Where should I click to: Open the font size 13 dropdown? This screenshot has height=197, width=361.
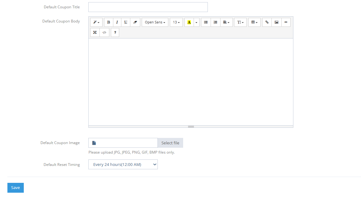(x=176, y=22)
